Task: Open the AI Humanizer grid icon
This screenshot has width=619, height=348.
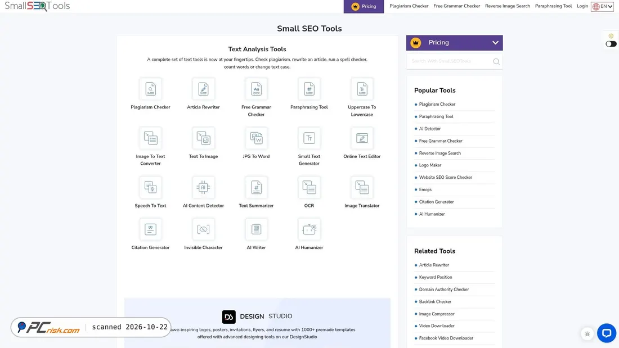Action: click(309, 229)
